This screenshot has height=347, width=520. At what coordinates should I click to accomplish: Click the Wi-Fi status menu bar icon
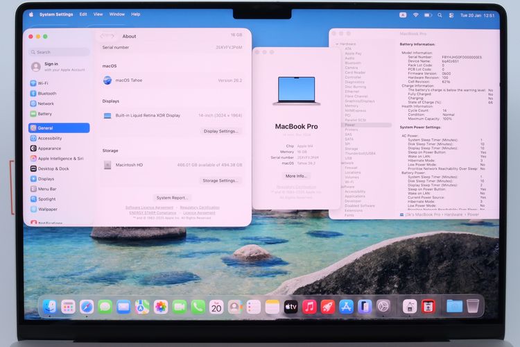click(415, 15)
